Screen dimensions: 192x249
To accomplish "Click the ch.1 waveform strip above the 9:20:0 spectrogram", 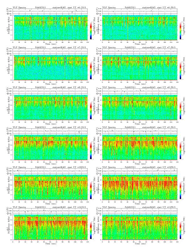I will (x=50, y=131).
